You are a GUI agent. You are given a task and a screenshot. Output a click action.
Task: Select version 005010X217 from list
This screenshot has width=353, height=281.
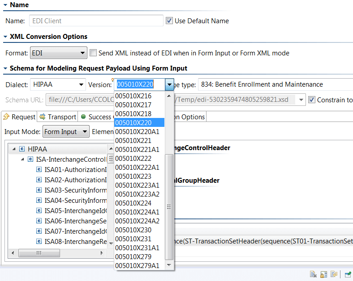point(139,105)
